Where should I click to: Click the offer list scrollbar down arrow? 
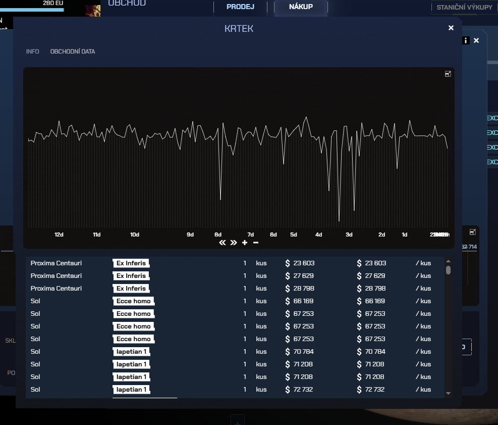[448, 393]
